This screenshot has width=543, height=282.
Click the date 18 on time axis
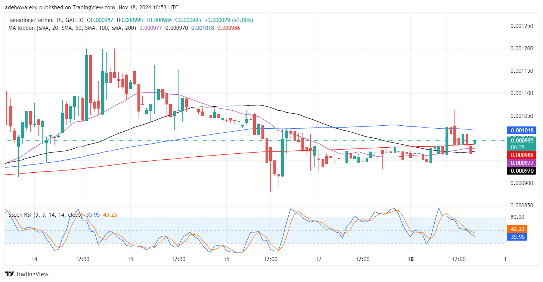click(410, 259)
